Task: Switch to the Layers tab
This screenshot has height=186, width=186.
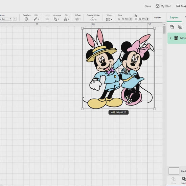Action: (174, 17)
